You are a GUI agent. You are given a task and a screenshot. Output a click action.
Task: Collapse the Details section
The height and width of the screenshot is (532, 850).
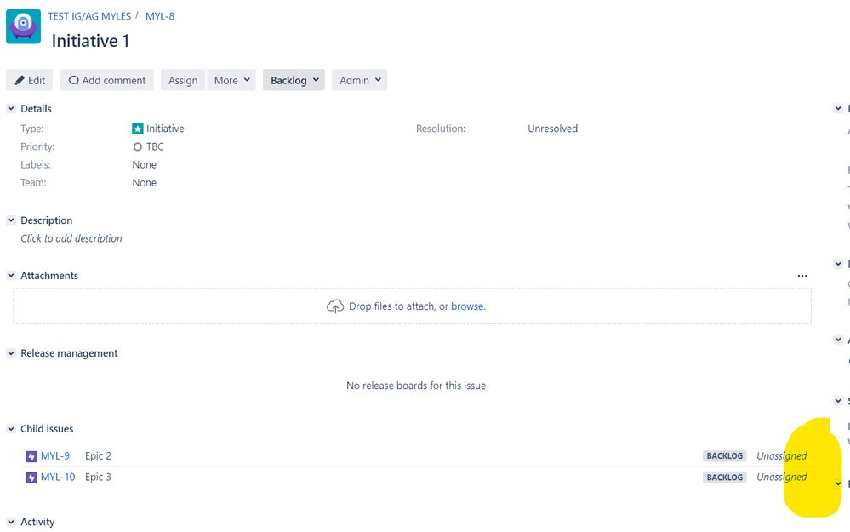(x=9, y=108)
